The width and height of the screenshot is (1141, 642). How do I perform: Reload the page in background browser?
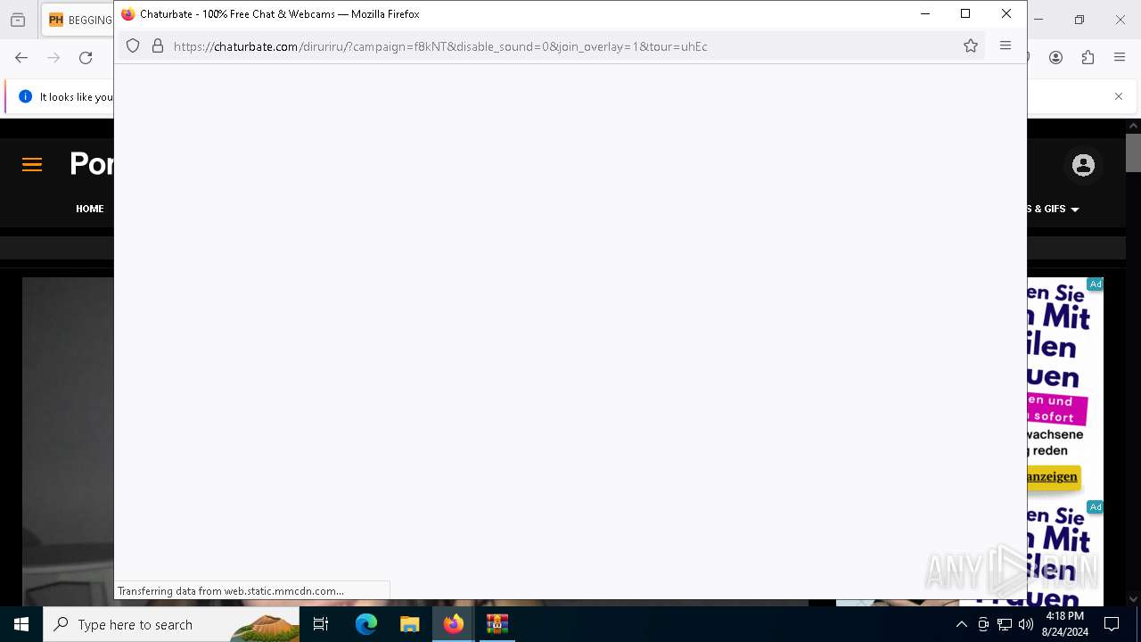tap(86, 58)
